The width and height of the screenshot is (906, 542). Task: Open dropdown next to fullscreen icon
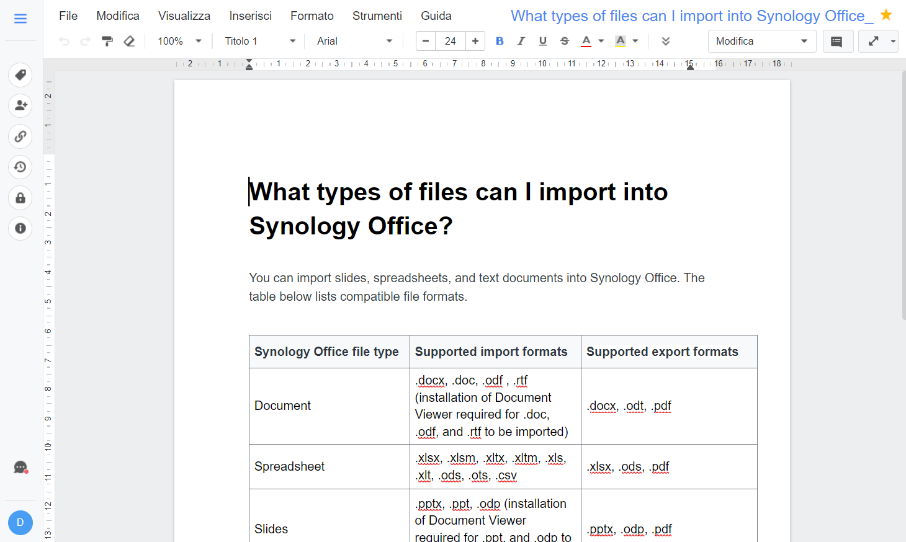(893, 42)
